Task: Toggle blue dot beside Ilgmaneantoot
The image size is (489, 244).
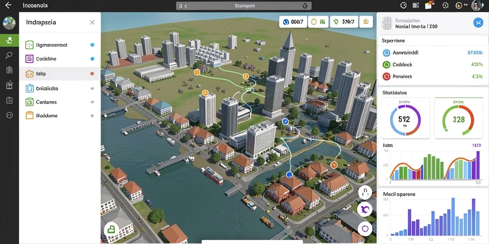Action: 92,45
